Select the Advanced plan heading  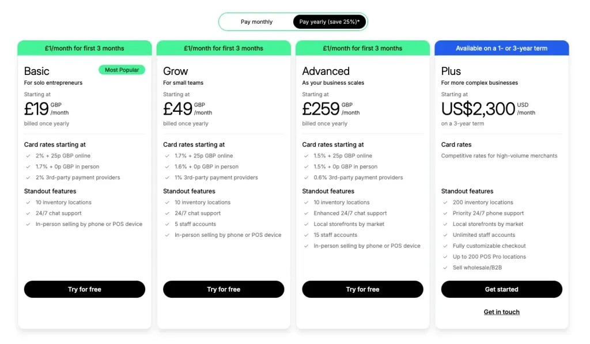tap(325, 71)
